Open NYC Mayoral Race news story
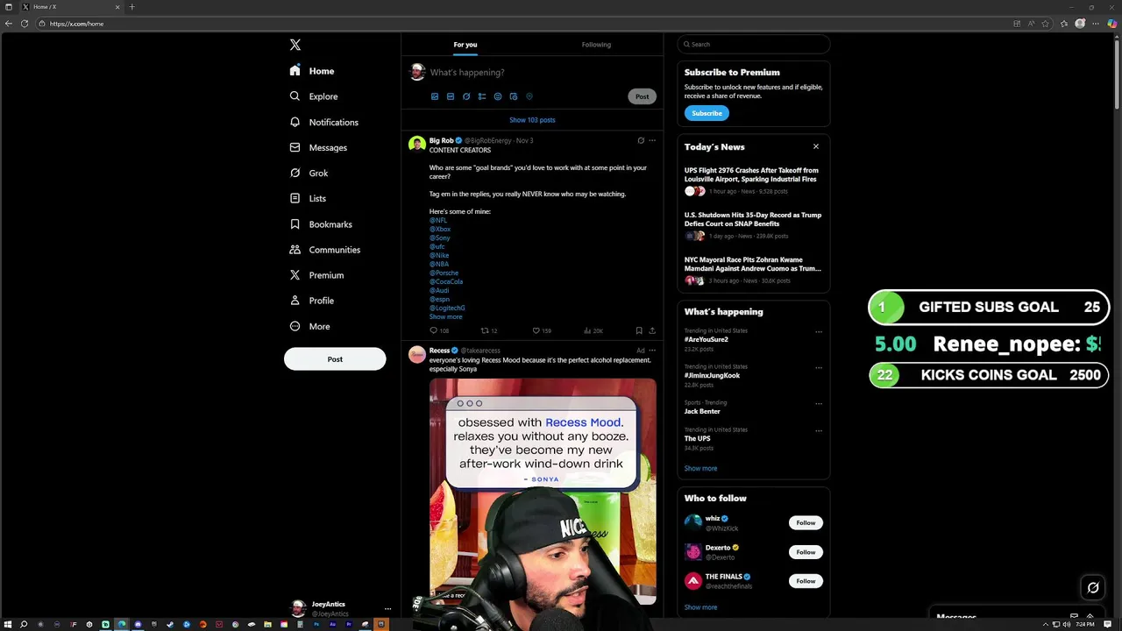The height and width of the screenshot is (631, 1122). point(752,269)
